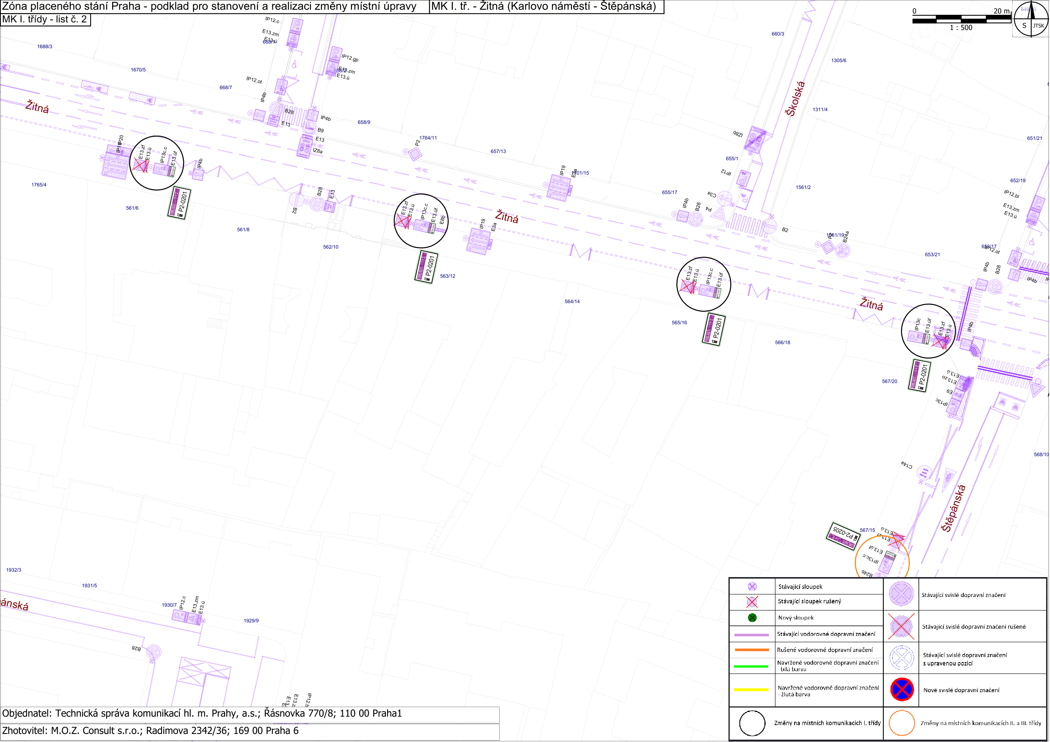
Task: Click parcel number 565/16
Action: pyautogui.click(x=679, y=323)
